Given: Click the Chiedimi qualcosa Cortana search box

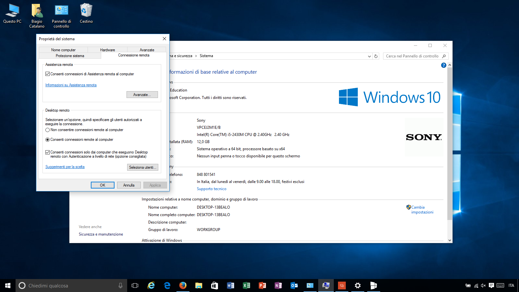Looking at the screenshot, I should pyautogui.click(x=71, y=286).
